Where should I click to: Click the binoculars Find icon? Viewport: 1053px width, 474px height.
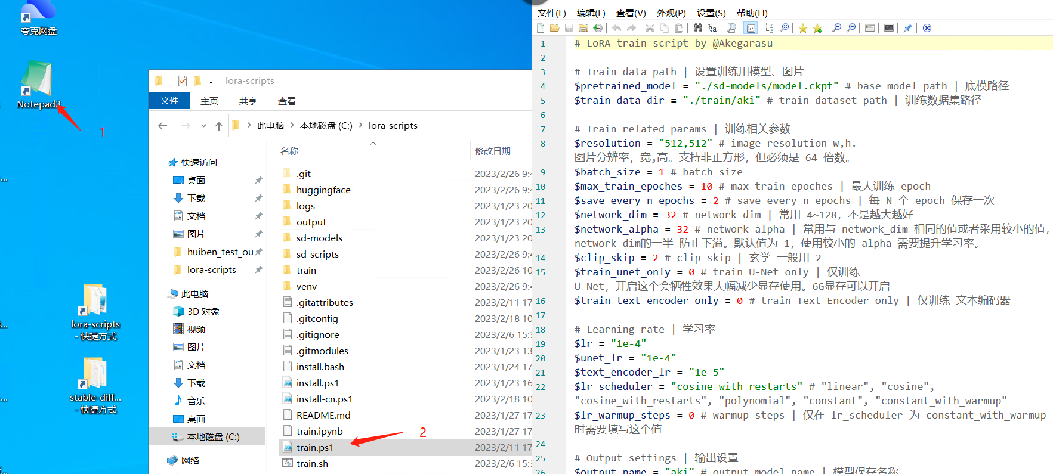[x=697, y=28]
